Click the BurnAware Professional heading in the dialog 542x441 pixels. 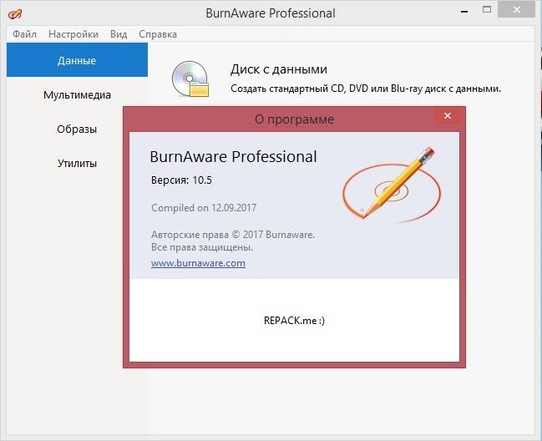click(233, 156)
